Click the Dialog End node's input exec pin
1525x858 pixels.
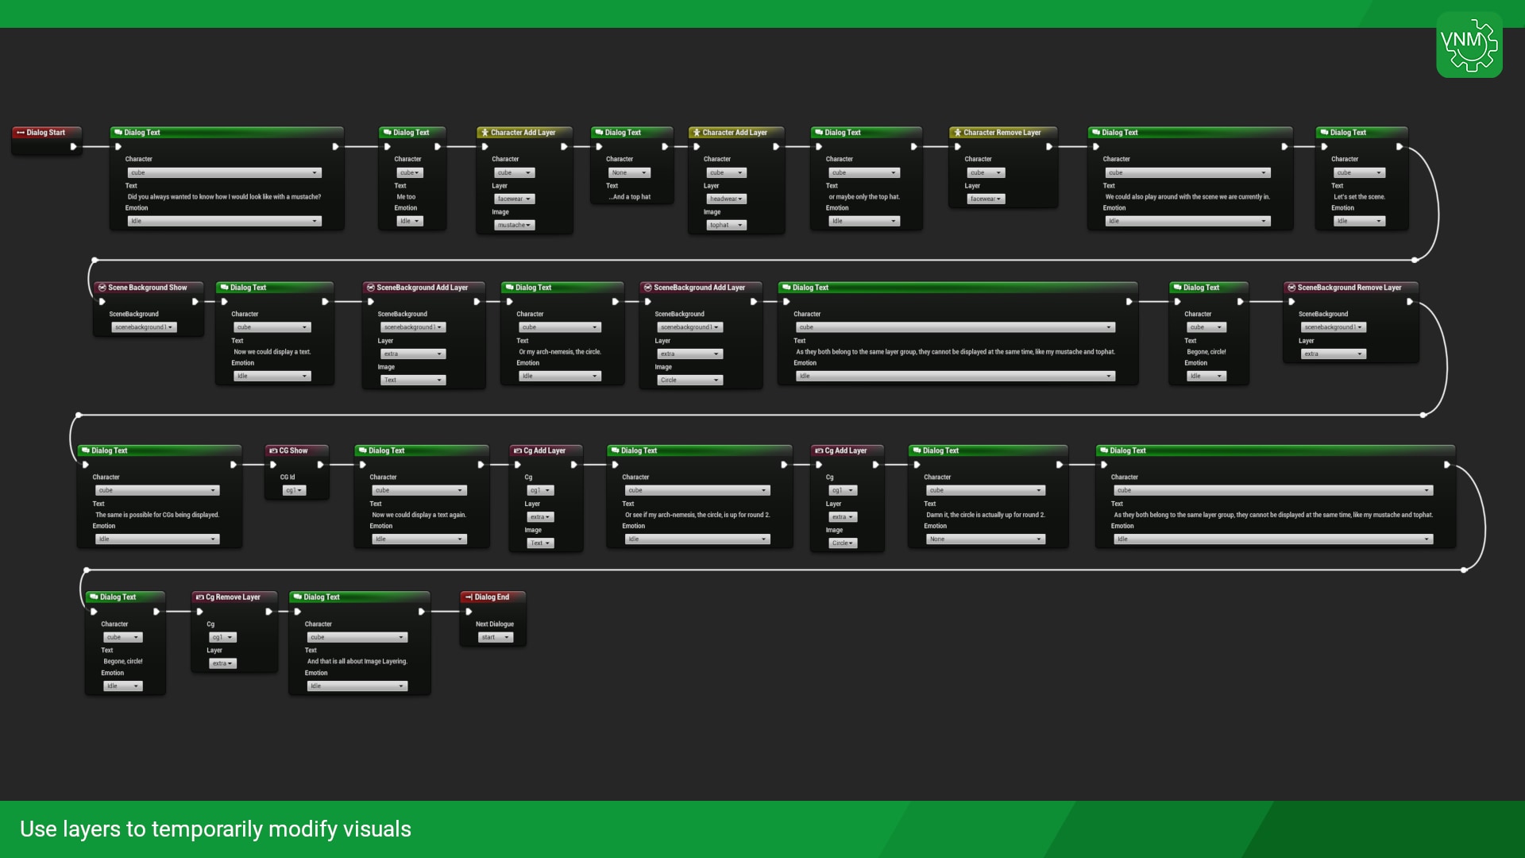(x=469, y=612)
